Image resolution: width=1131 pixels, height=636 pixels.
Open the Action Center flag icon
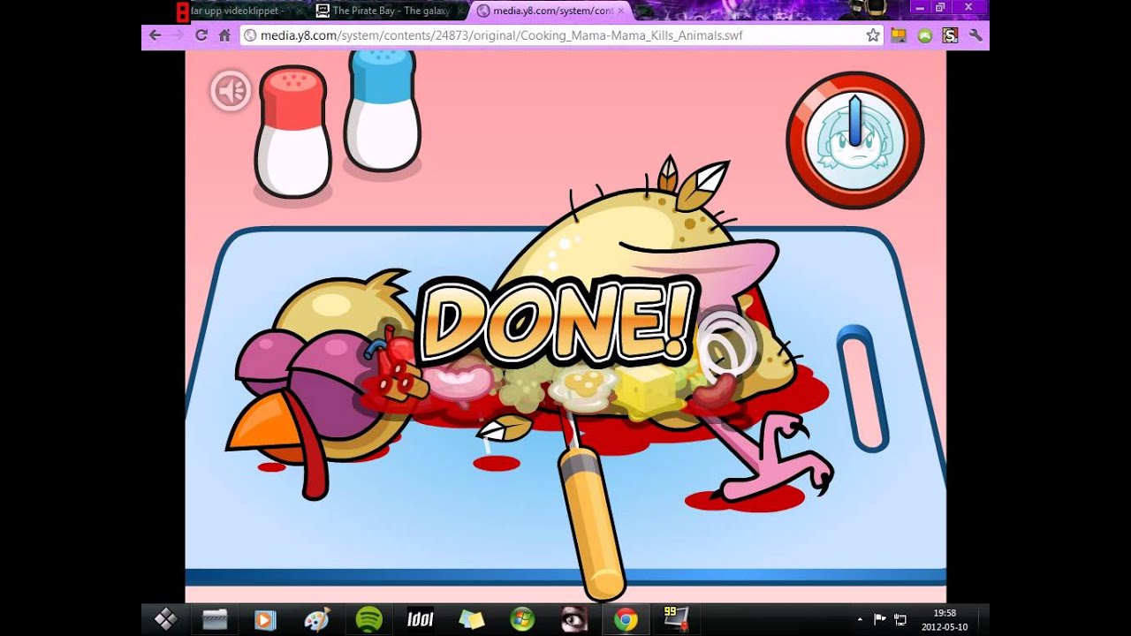click(x=880, y=619)
